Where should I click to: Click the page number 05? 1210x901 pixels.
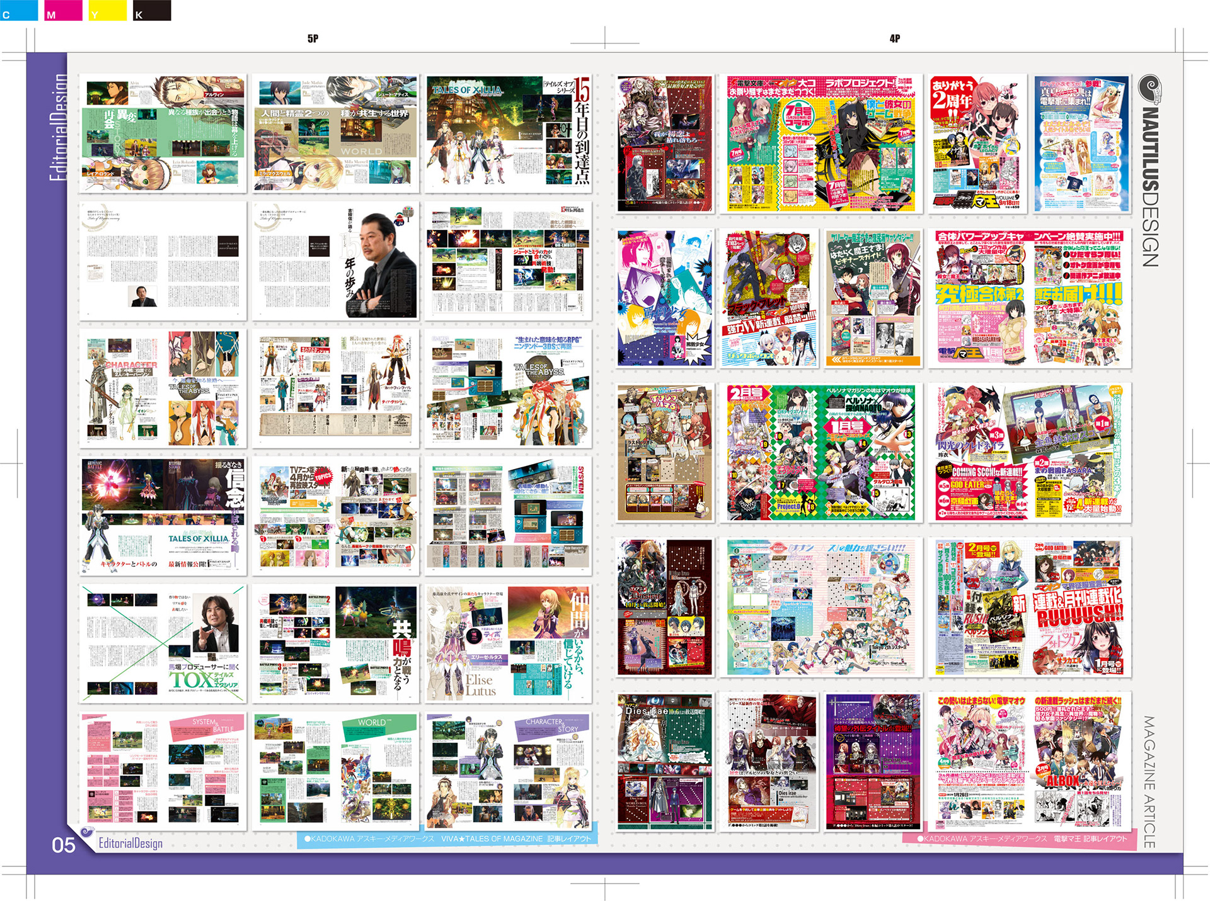coord(63,844)
